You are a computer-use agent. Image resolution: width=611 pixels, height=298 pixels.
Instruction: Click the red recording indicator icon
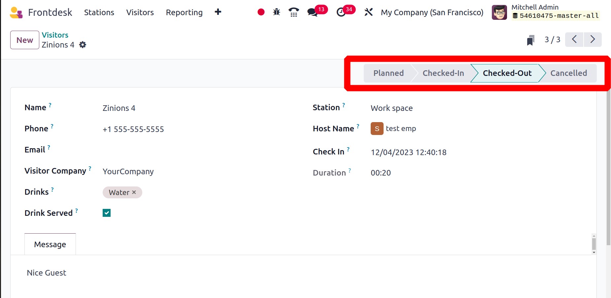261,12
